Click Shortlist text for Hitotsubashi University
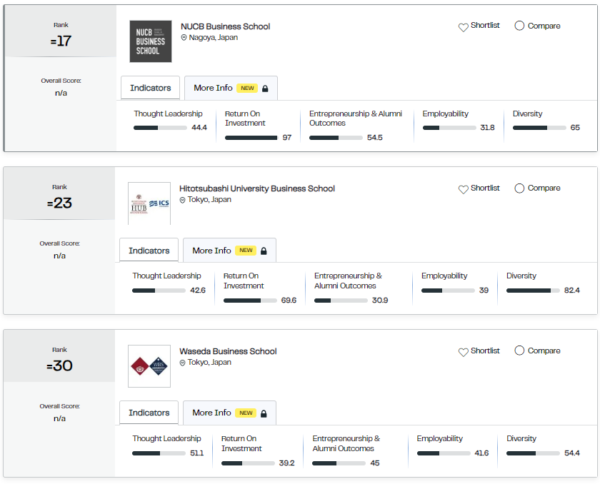 click(485, 188)
